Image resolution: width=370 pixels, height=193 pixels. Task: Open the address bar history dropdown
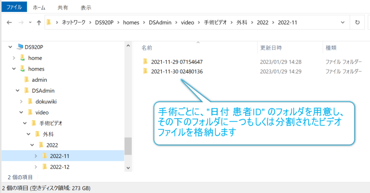point(343,22)
